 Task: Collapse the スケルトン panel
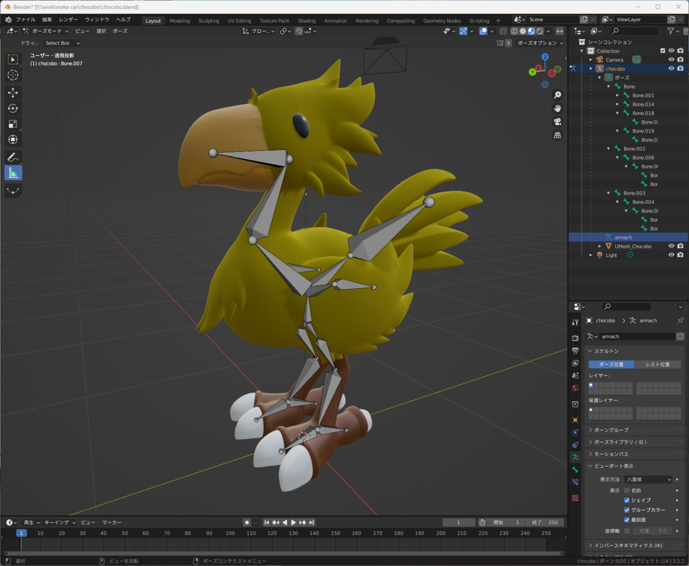click(635, 351)
